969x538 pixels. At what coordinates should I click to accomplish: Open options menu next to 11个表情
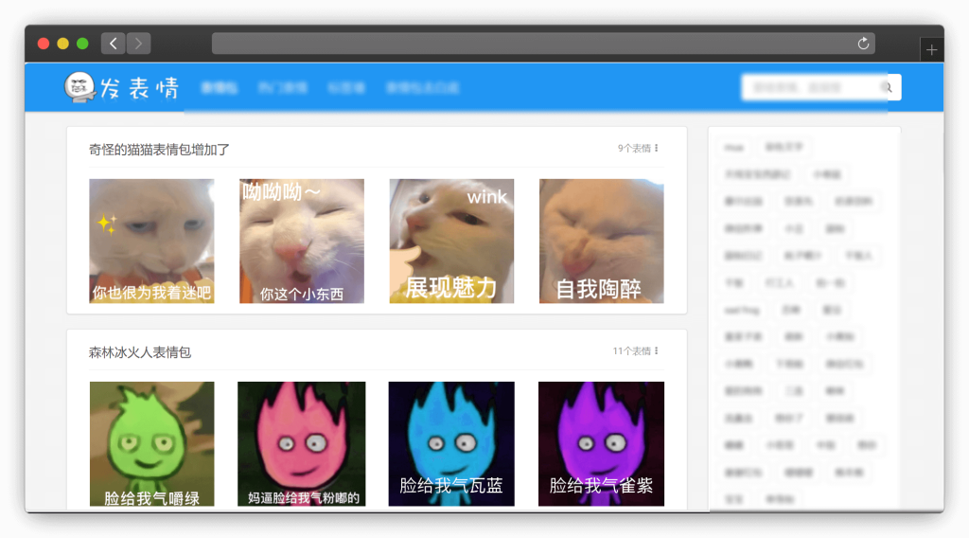[657, 351]
